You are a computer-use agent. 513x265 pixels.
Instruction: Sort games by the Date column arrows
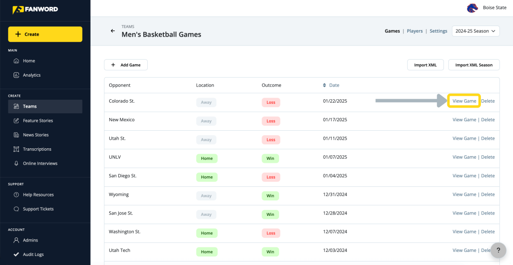coord(324,85)
